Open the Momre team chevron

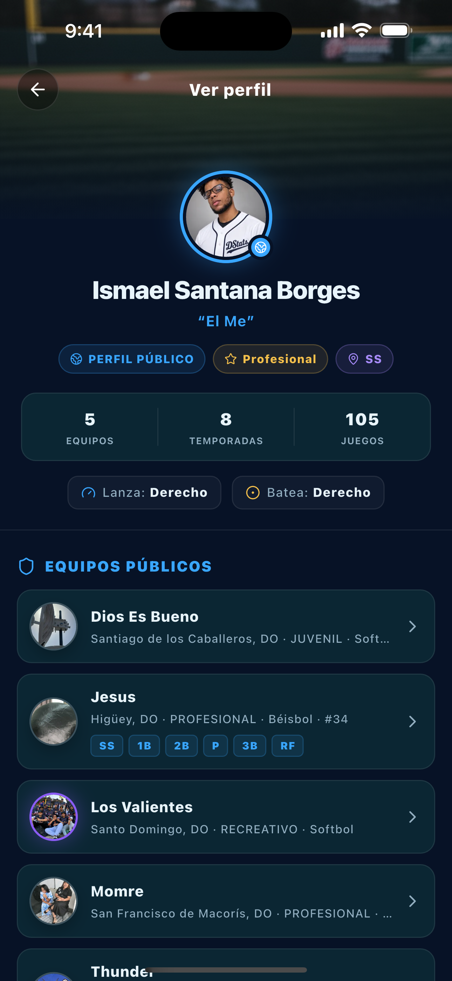pyautogui.click(x=412, y=901)
